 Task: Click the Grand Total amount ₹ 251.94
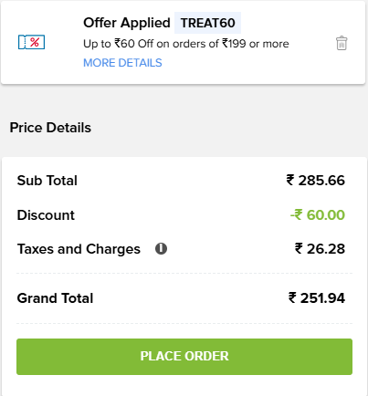click(317, 298)
